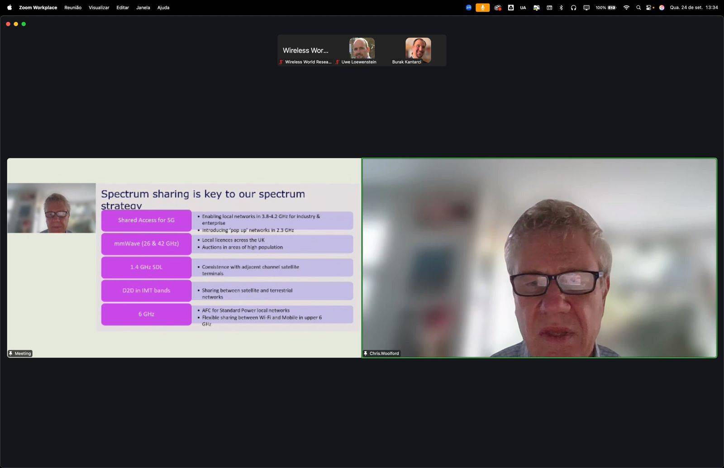Open the Control Center icon

[x=649, y=8]
